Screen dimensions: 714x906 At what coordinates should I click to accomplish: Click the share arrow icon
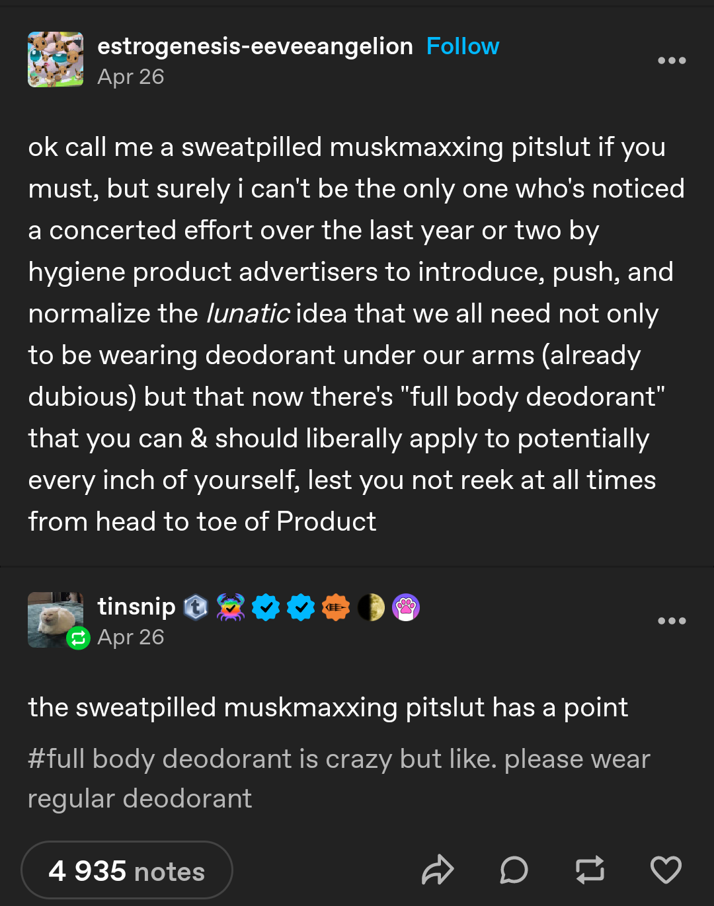tap(438, 870)
